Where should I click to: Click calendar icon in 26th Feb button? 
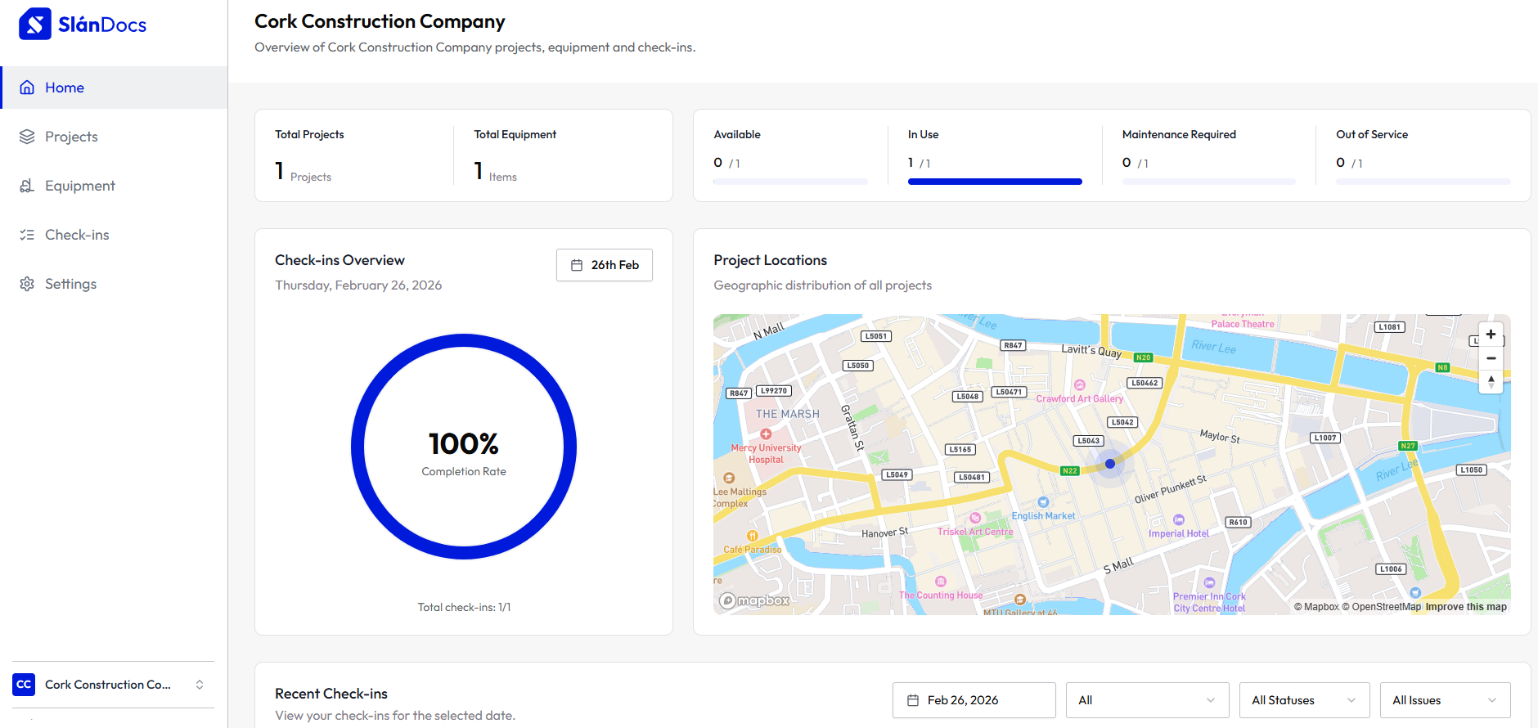point(577,265)
